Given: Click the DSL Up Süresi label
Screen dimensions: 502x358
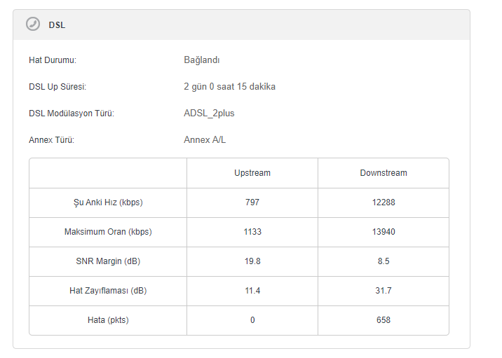Looking at the screenshot, I should (57, 87).
